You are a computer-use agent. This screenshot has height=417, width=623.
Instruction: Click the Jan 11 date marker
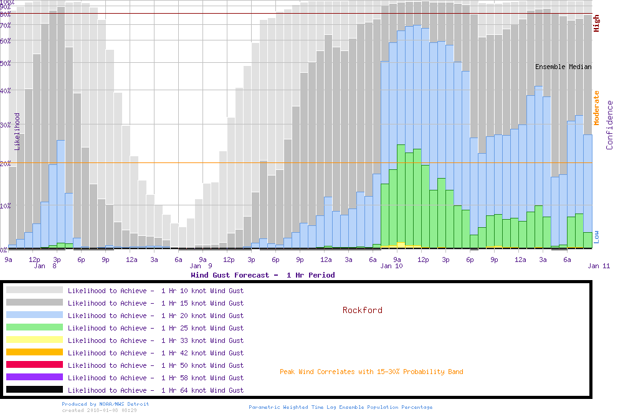[599, 266]
